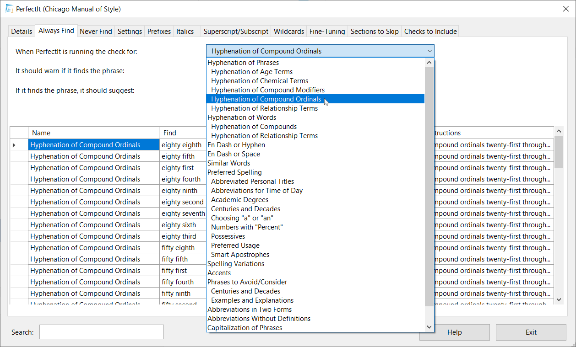
Task: Click the Exit button
Action: (x=531, y=332)
